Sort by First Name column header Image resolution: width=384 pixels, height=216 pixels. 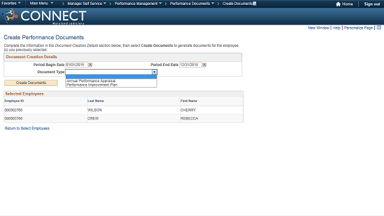pos(189,101)
